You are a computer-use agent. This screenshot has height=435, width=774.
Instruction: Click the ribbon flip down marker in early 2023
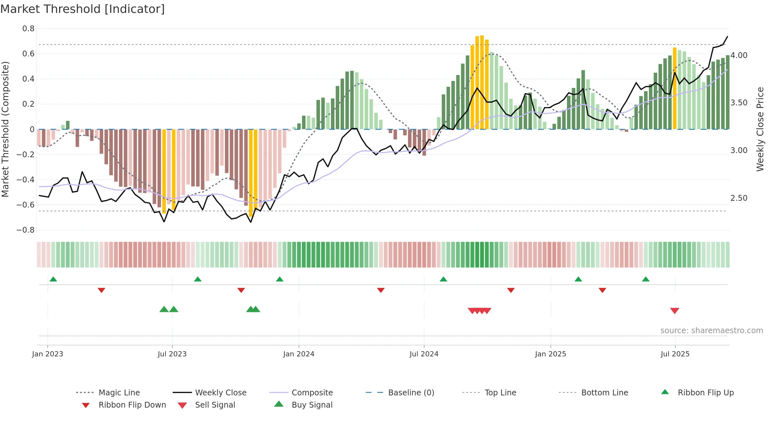click(101, 290)
